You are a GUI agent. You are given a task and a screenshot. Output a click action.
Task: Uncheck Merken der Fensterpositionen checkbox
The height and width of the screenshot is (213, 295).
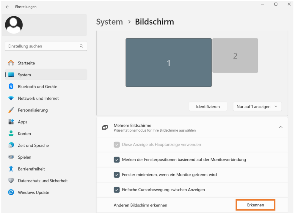117,160
